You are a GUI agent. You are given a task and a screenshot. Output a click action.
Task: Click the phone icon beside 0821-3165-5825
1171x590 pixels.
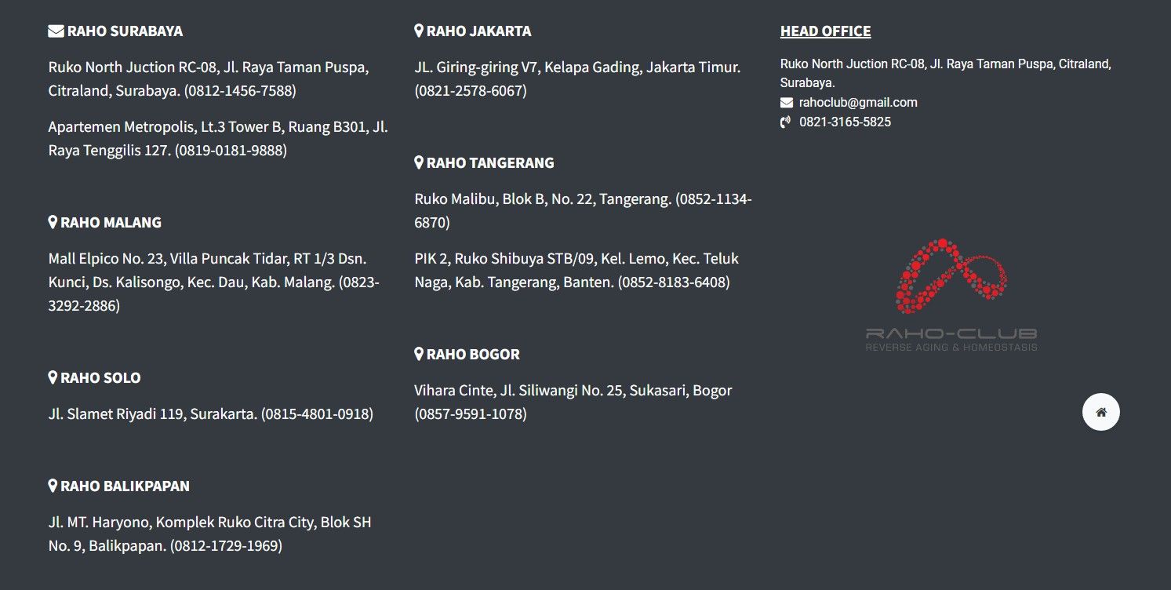coord(786,122)
